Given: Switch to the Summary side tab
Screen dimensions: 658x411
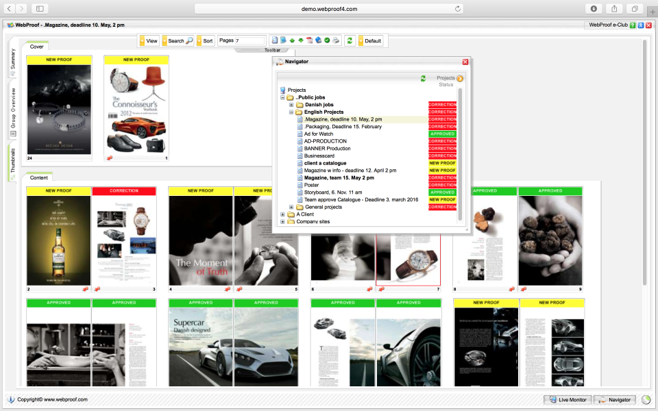Looking at the screenshot, I should pyautogui.click(x=12, y=62).
